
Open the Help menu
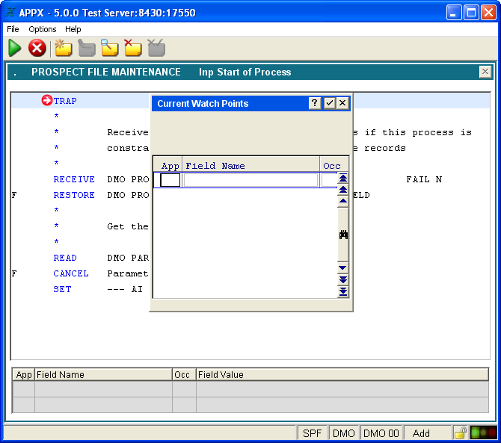click(73, 29)
